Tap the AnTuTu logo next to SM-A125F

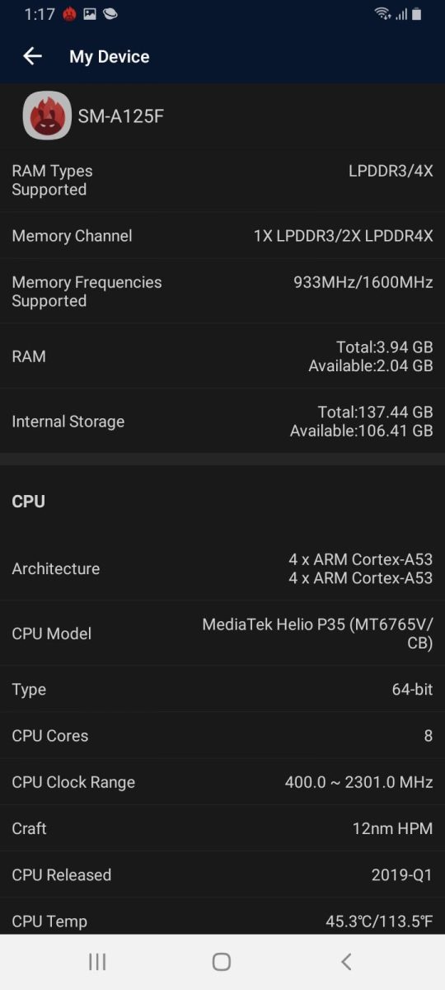pyautogui.click(x=47, y=115)
